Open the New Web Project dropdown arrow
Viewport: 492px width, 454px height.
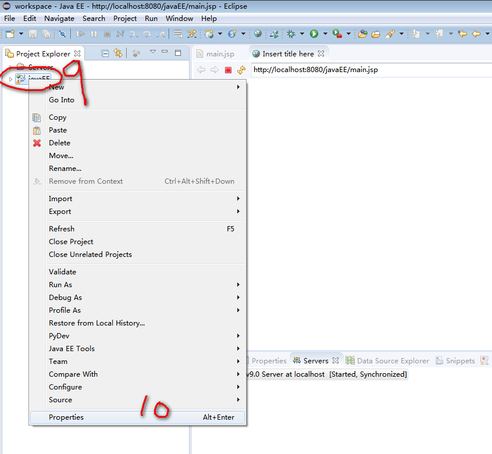220,34
